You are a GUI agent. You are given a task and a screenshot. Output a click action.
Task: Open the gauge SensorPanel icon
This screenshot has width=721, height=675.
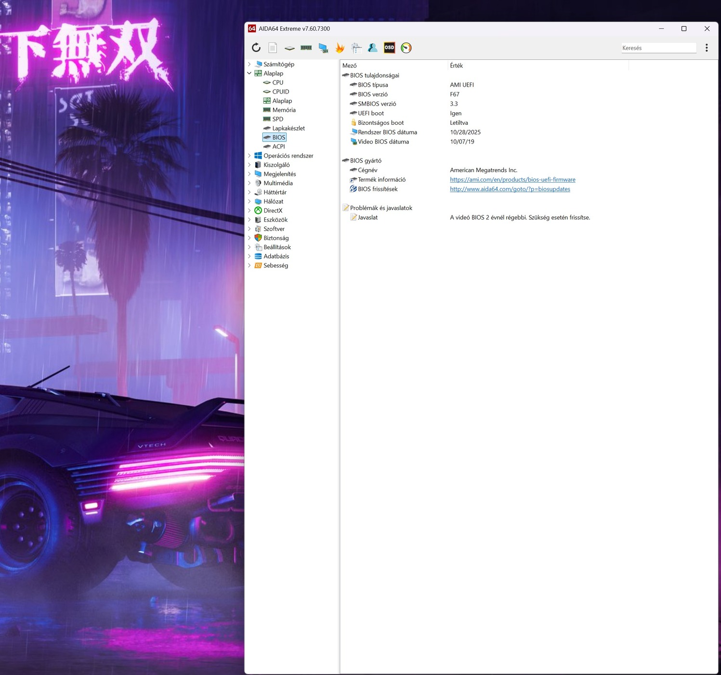[x=406, y=48]
